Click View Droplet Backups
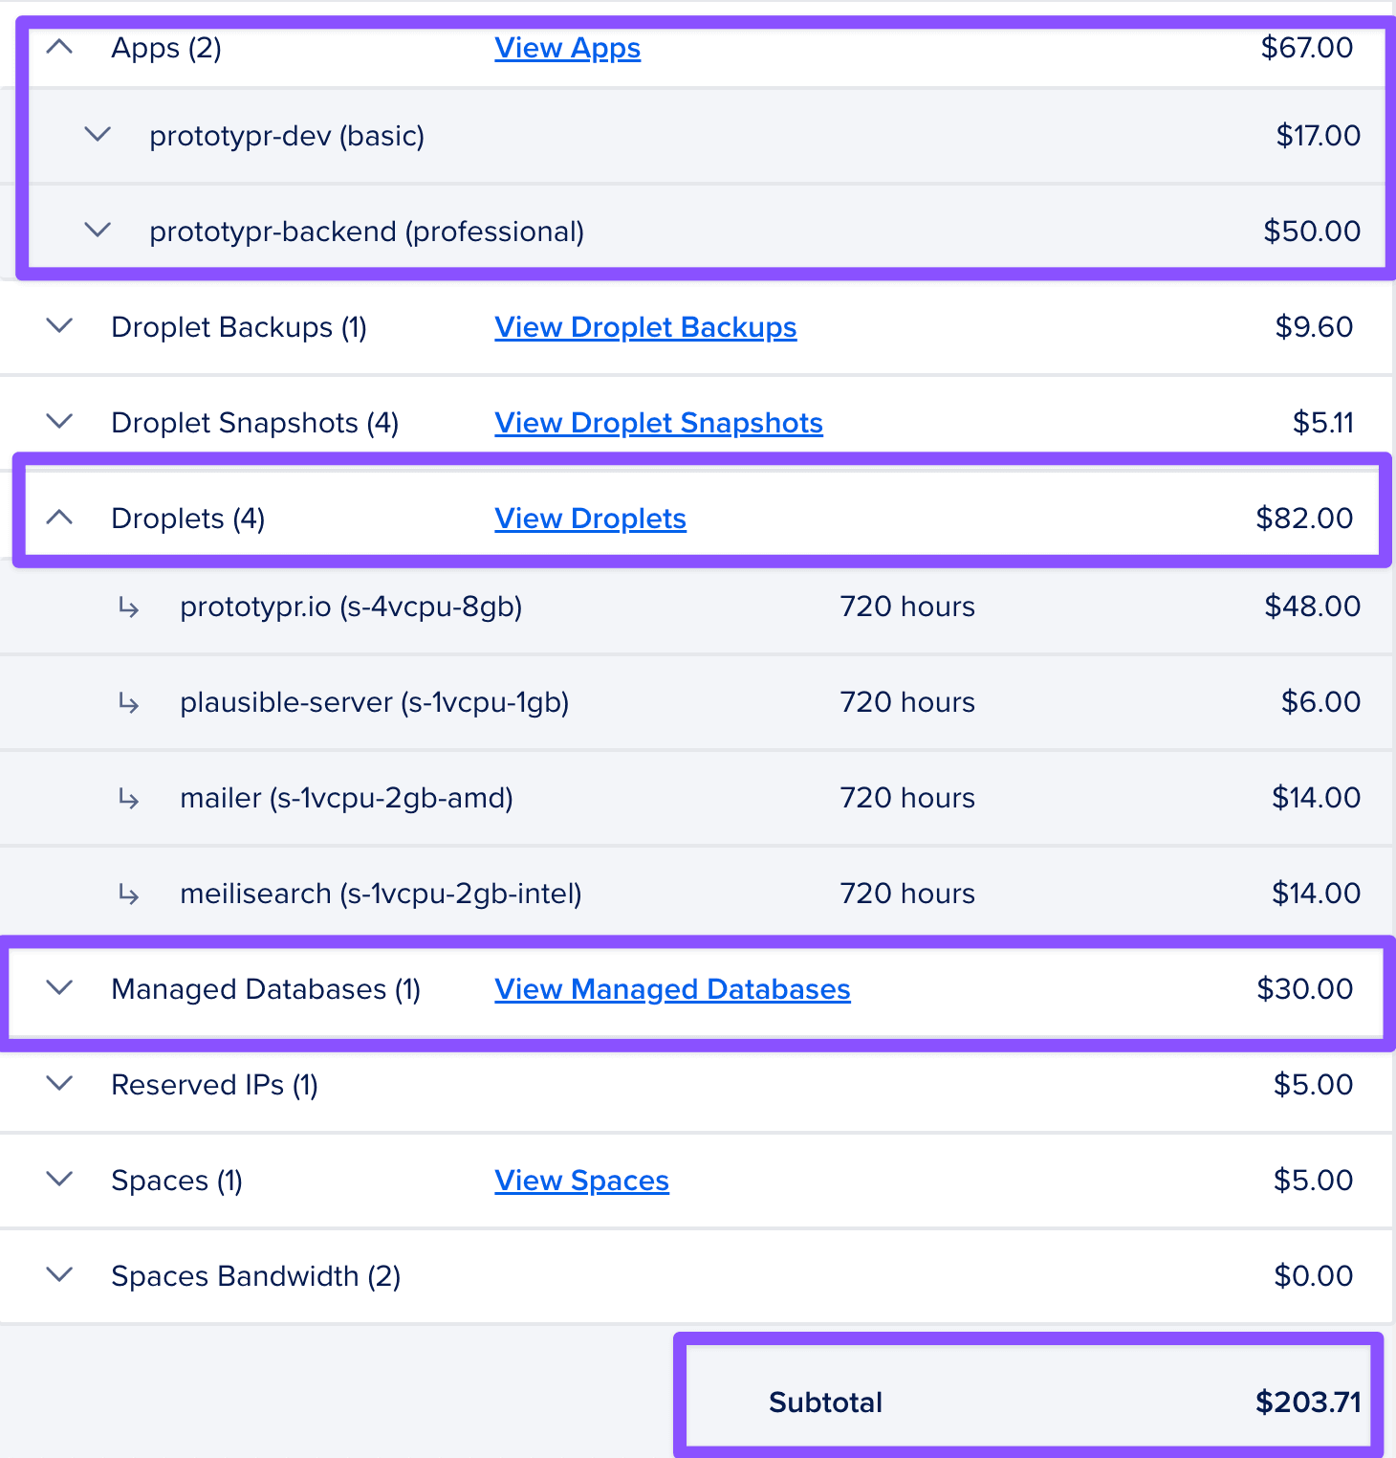This screenshot has width=1396, height=1458. (x=645, y=327)
